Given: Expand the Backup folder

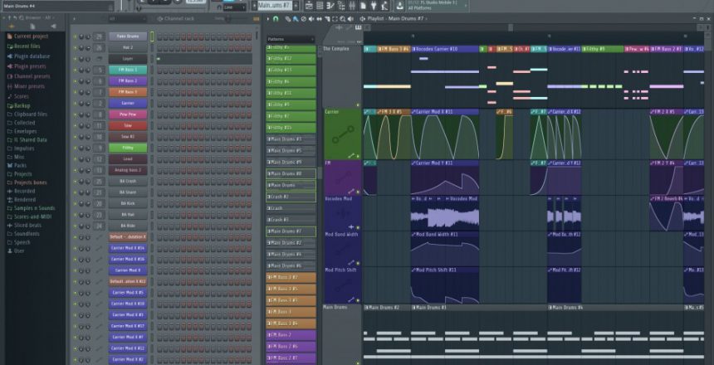Looking at the screenshot, I should [18, 105].
